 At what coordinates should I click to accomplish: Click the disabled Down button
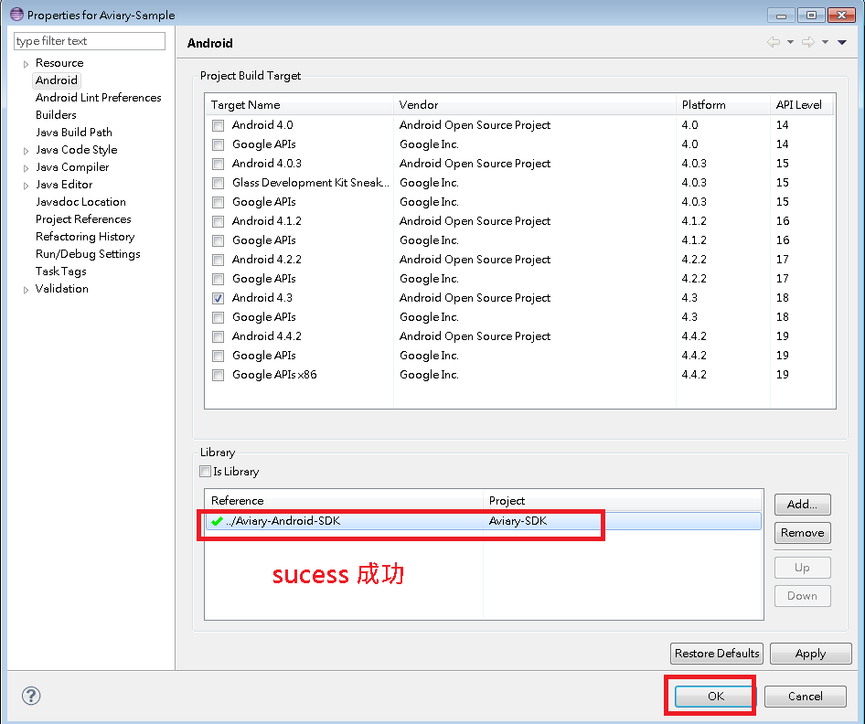click(802, 595)
